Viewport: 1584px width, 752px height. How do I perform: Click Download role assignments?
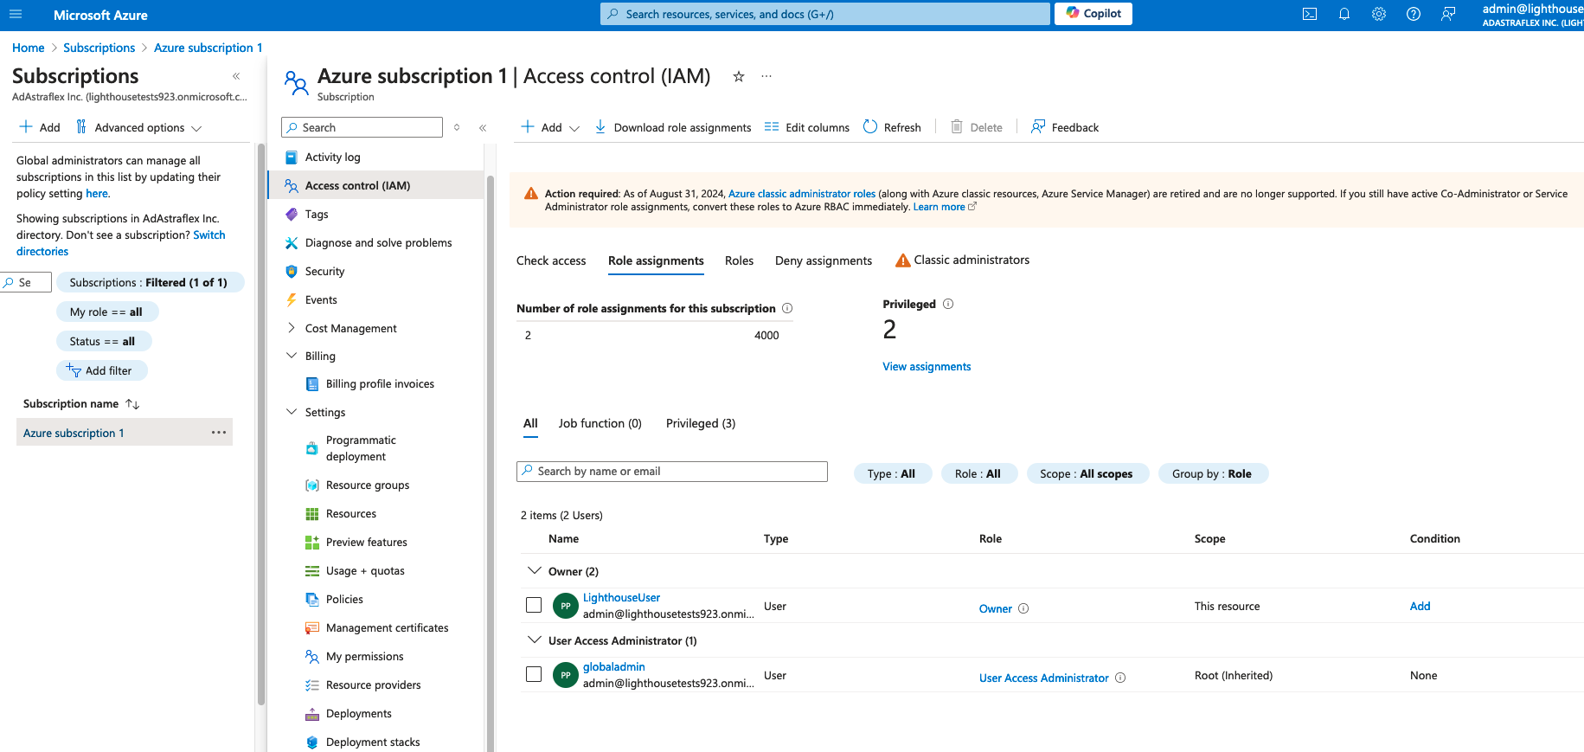click(673, 127)
